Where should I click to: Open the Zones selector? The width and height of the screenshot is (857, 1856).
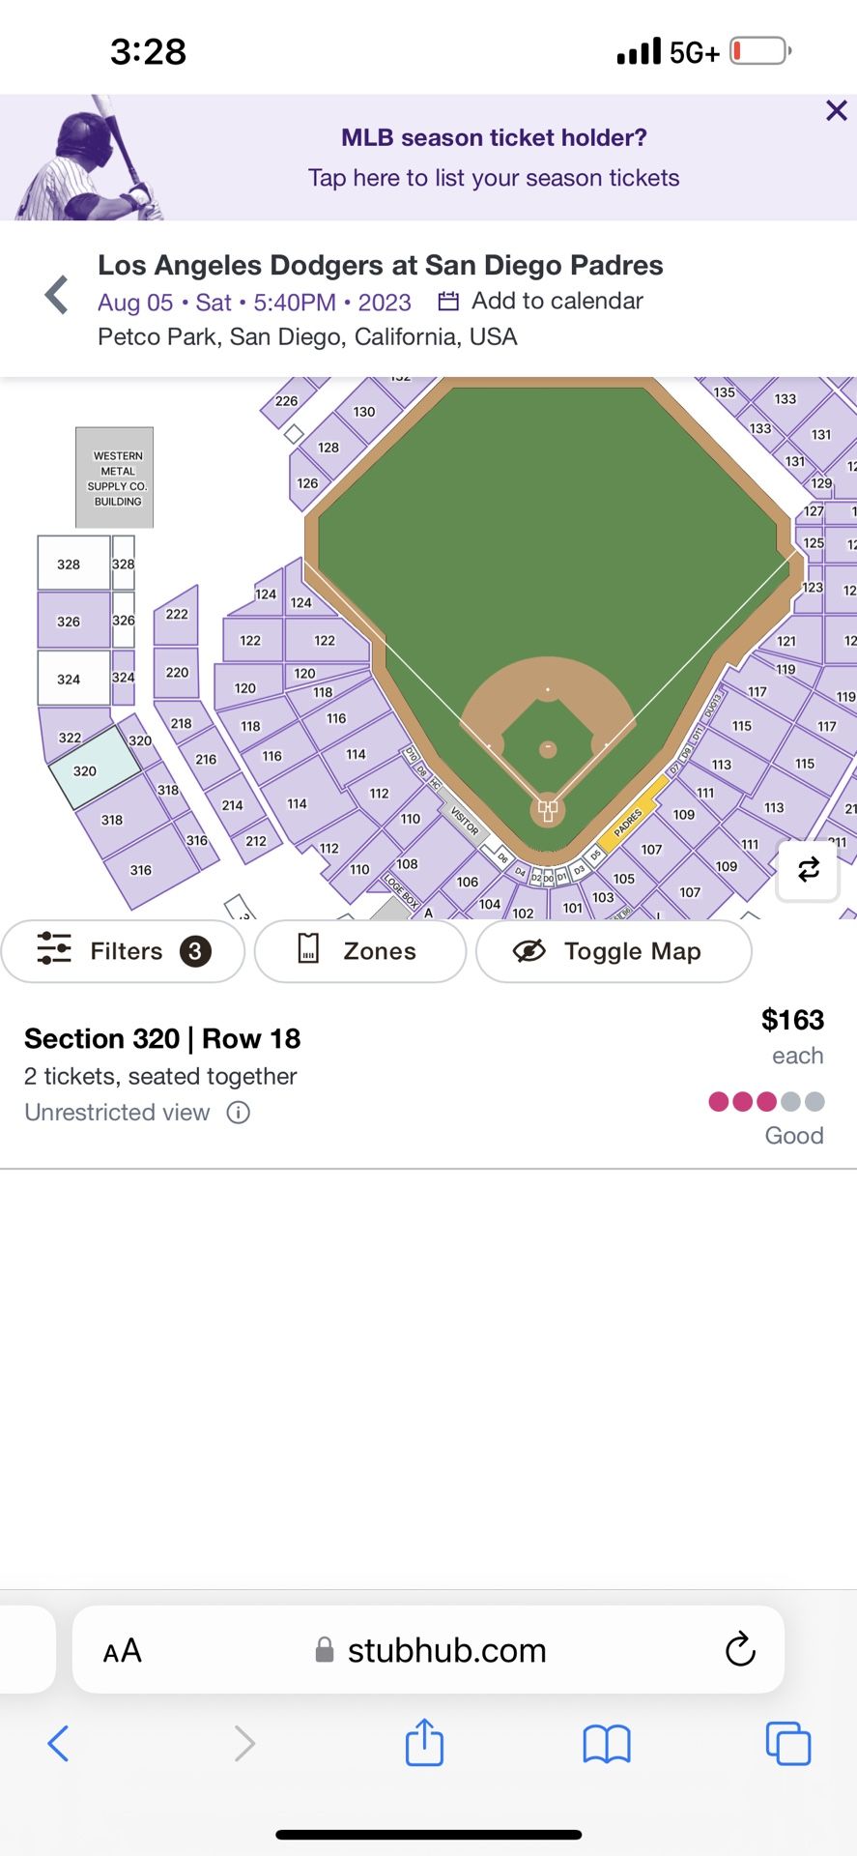pyautogui.click(x=360, y=951)
